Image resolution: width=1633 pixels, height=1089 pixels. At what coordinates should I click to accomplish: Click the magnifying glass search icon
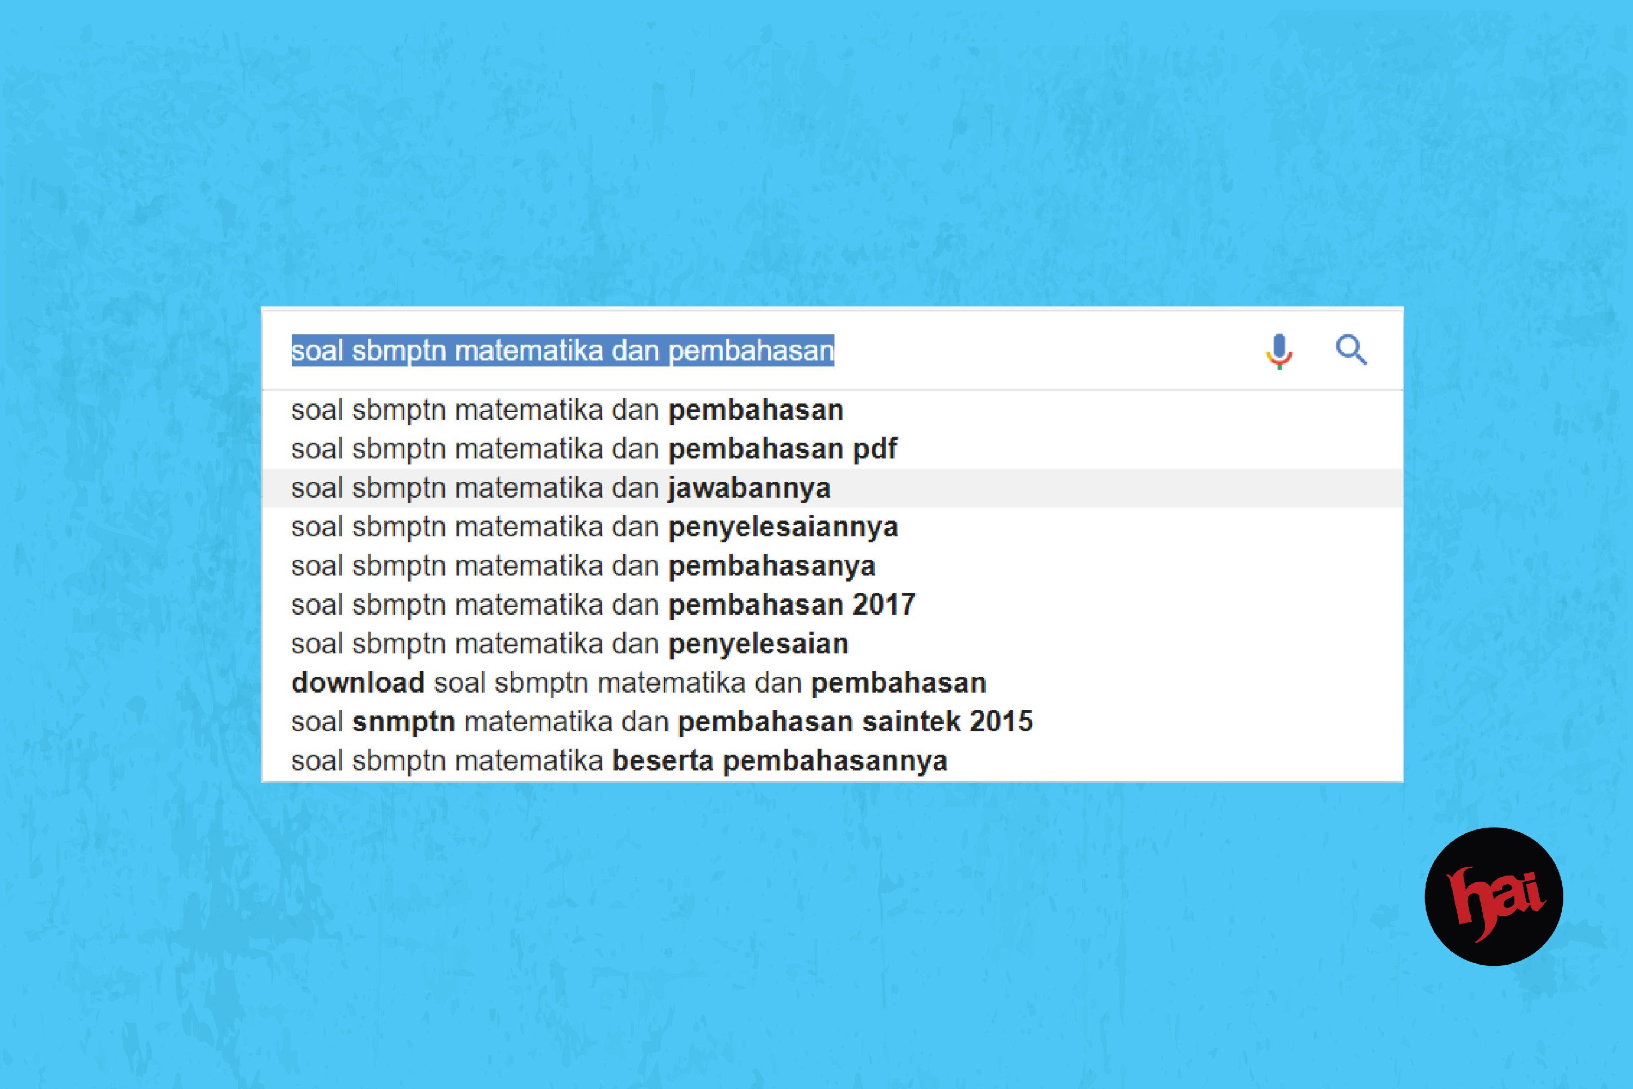pyautogui.click(x=1351, y=350)
